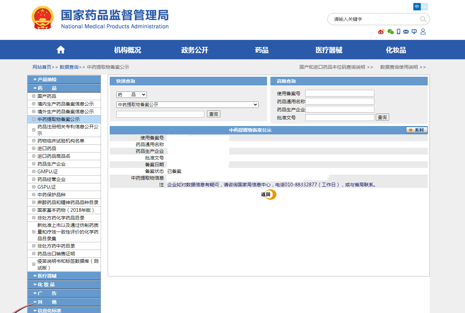Image resolution: width=465 pixels, height=313 pixels.
Task: Expand the 信息化标准 sidebar section
Action: (x=64, y=310)
